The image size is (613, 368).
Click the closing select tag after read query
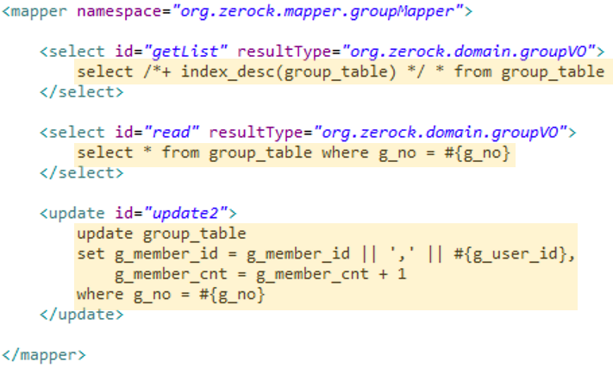[82, 173]
